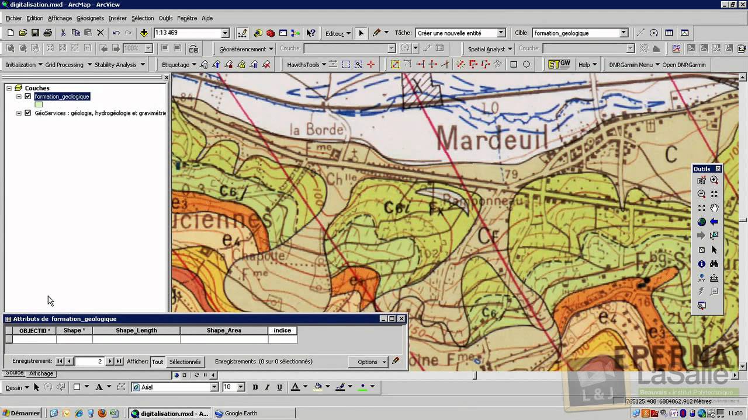Open the Sélection menu

point(143,18)
